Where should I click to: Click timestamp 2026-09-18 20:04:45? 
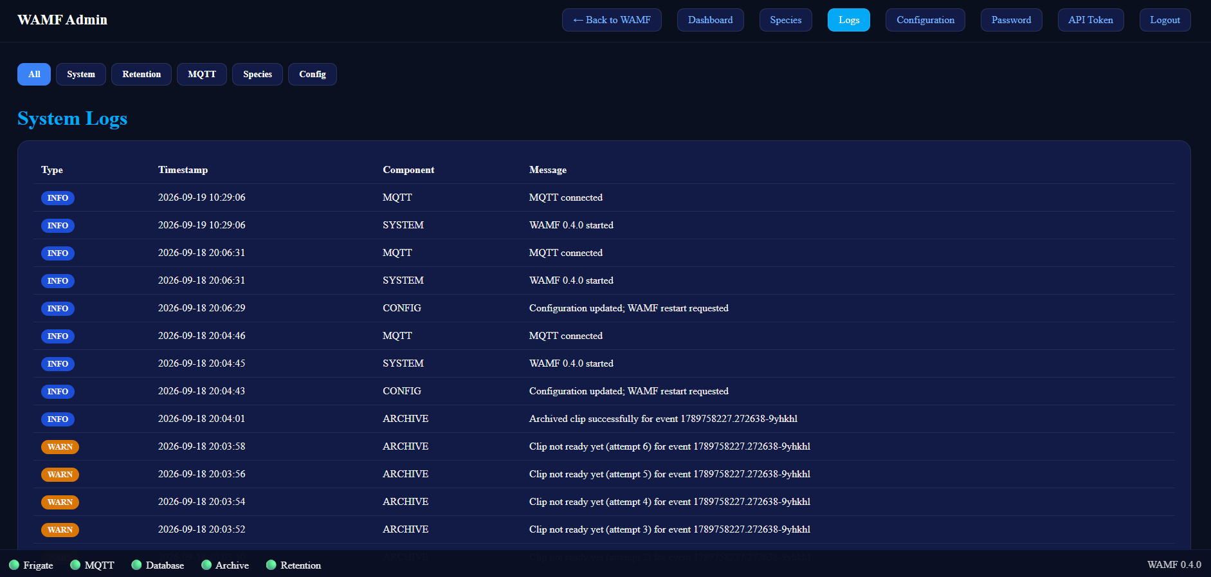point(201,363)
